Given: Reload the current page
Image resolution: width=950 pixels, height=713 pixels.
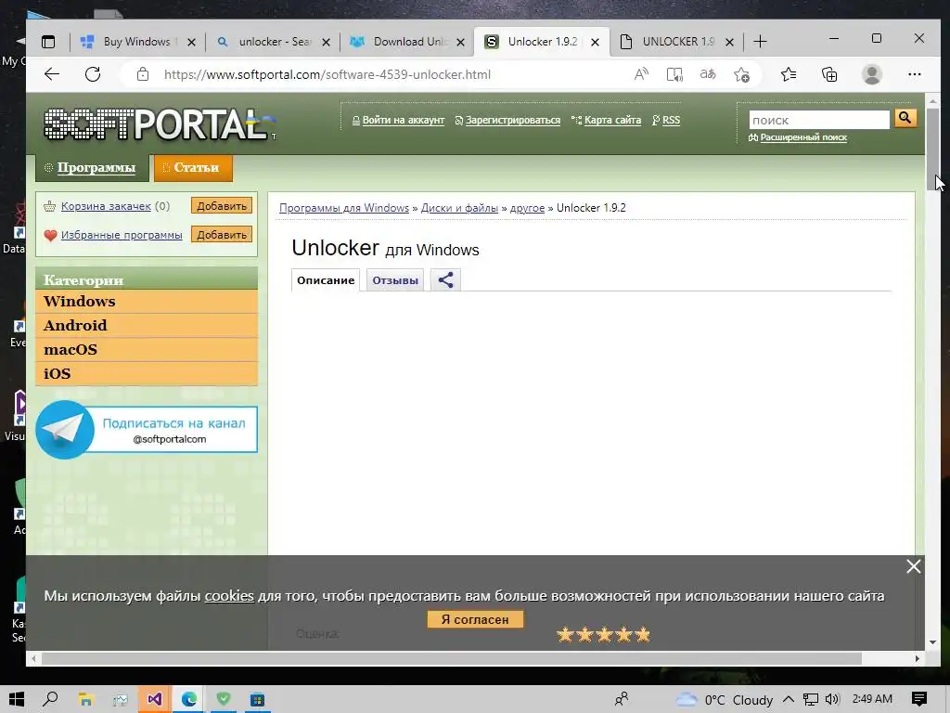Looking at the screenshot, I should (93, 74).
